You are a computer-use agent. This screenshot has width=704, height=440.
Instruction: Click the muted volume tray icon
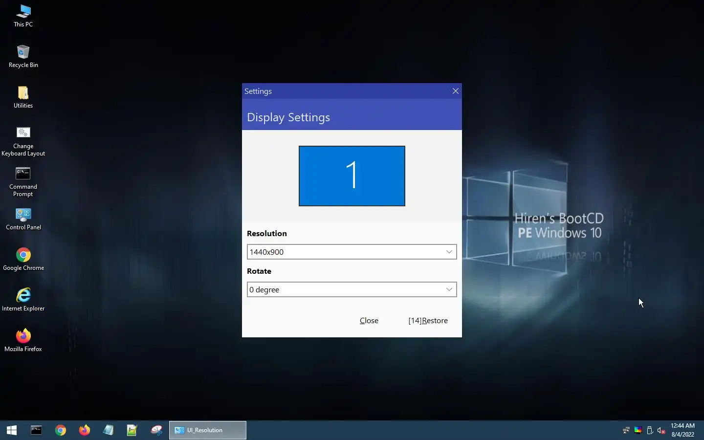click(661, 430)
